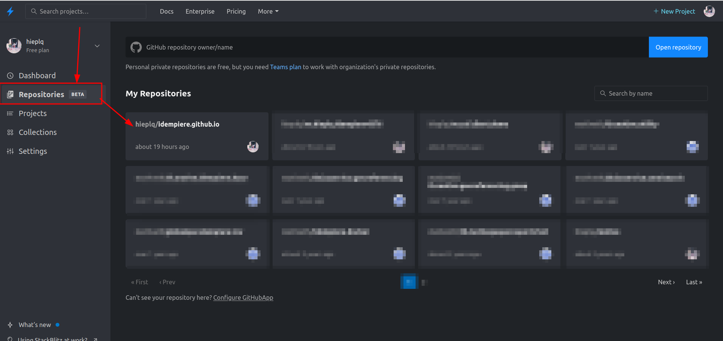Open the user avatar menu at top right
The width and height of the screenshot is (723, 341).
pos(709,11)
